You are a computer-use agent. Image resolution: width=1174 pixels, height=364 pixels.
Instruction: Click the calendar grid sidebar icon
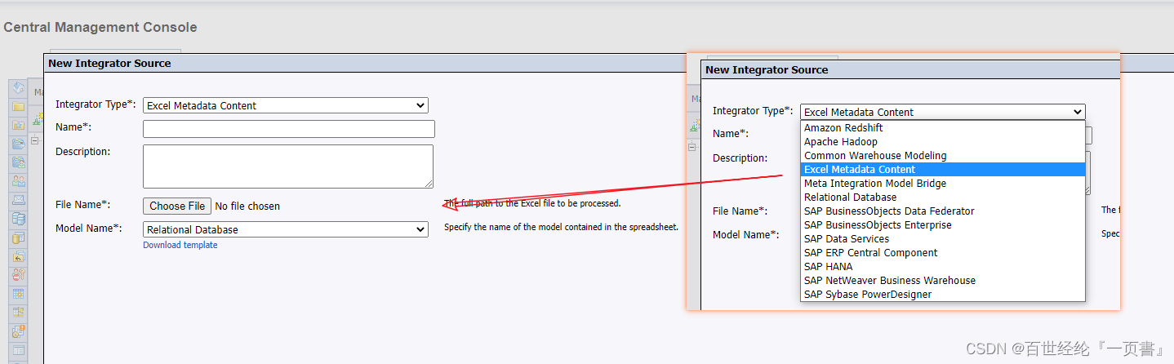pos(18,294)
